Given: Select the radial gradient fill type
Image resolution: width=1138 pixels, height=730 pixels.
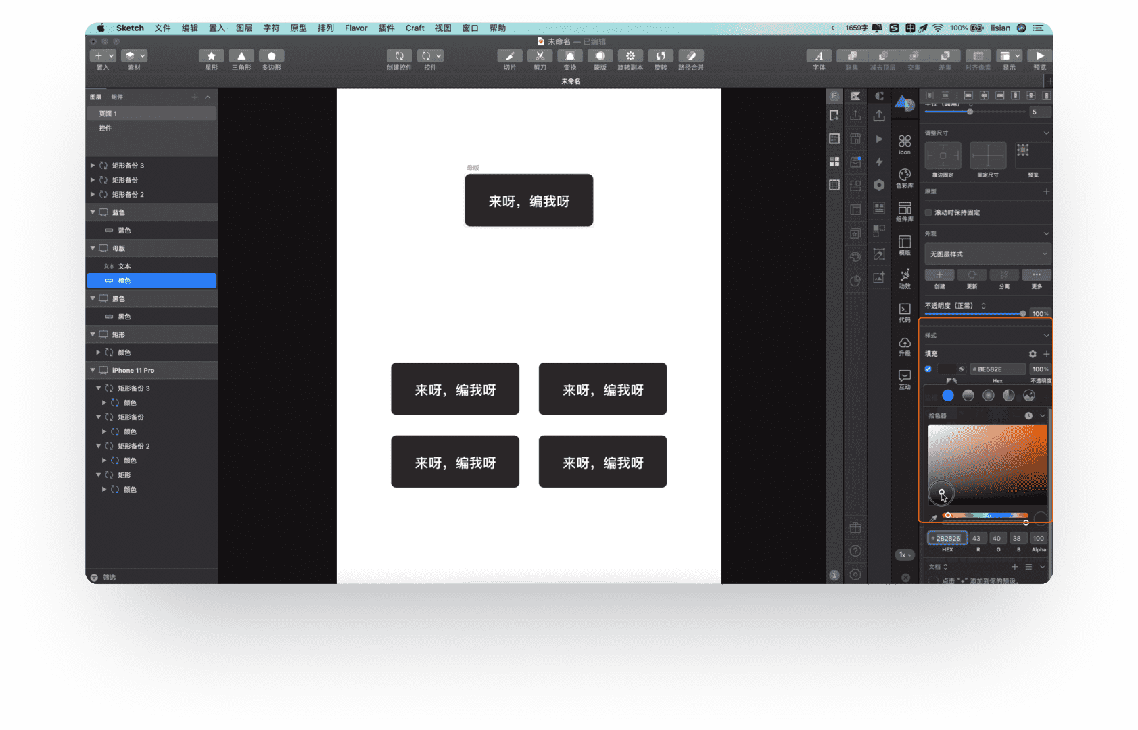Looking at the screenshot, I should 989,395.
